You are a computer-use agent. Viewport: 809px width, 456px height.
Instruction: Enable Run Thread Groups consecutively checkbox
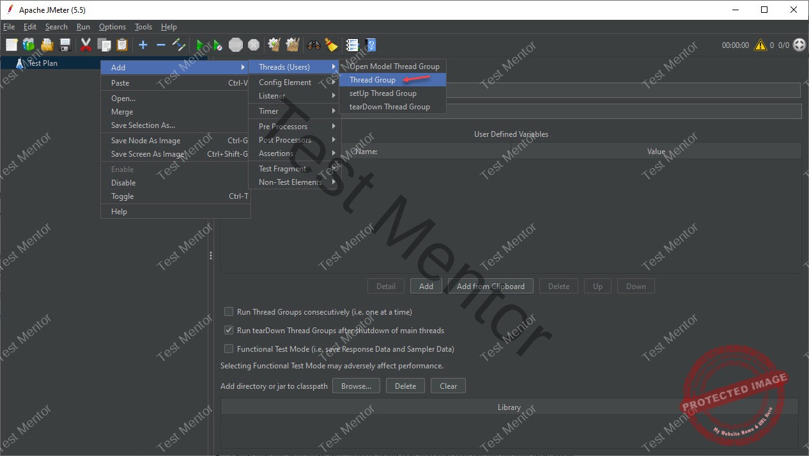point(229,312)
